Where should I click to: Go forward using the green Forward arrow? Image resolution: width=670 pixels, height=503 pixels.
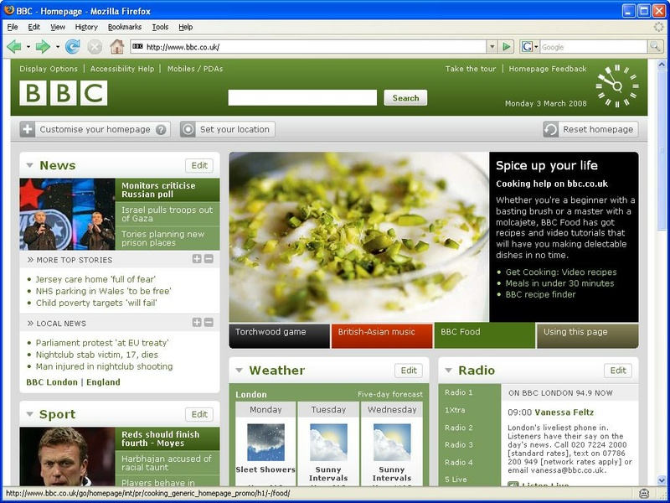43,47
